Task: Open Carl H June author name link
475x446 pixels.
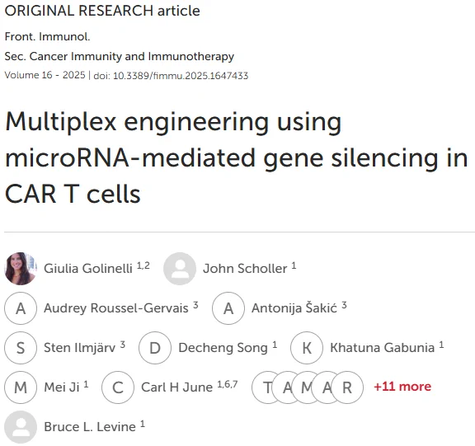Action: pyautogui.click(x=177, y=387)
